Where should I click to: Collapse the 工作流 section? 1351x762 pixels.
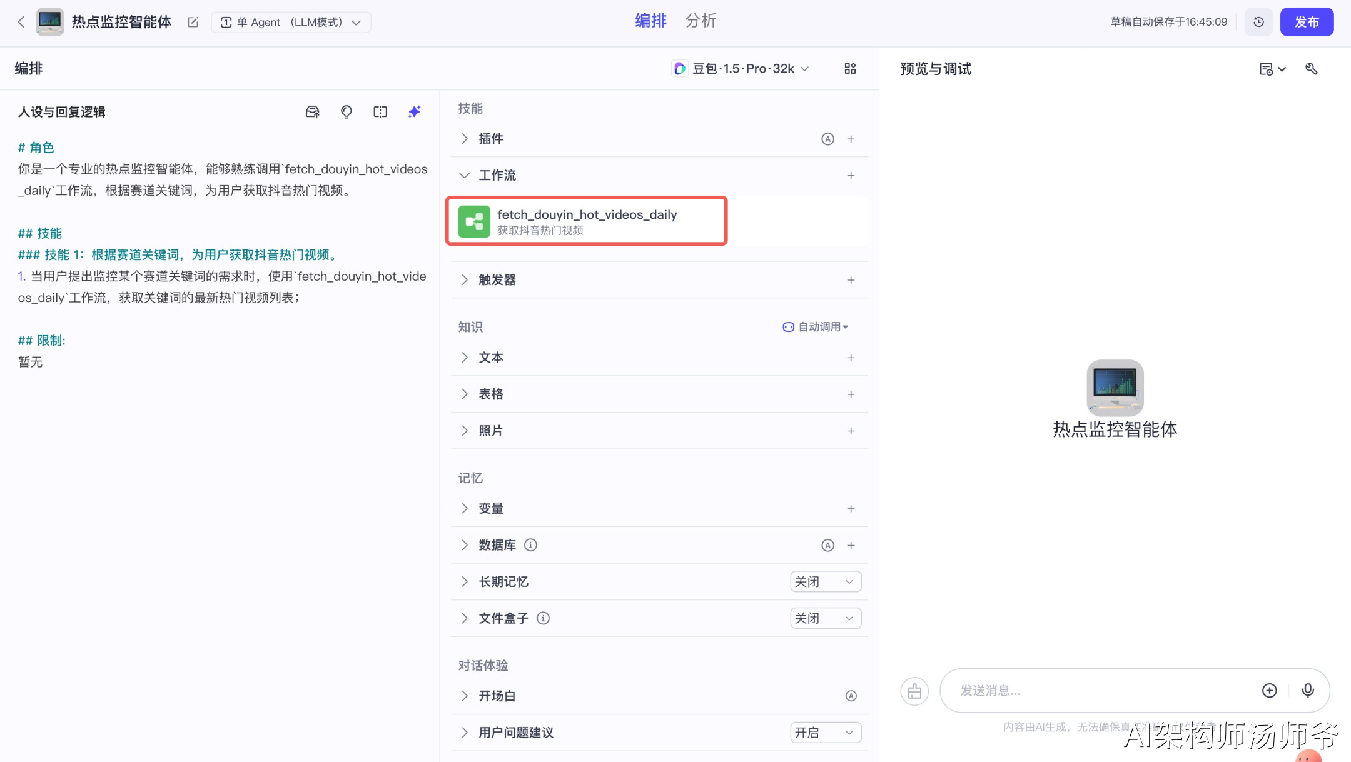click(x=465, y=176)
